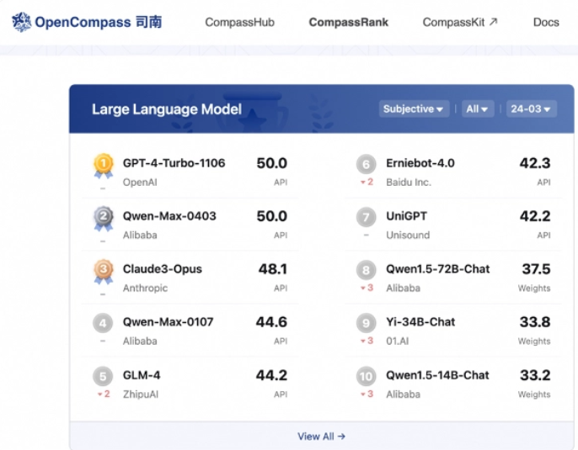The width and height of the screenshot is (578, 450).
Task: Click the rank 9 badge for Yi-34B-Chat
Action: 366,323
